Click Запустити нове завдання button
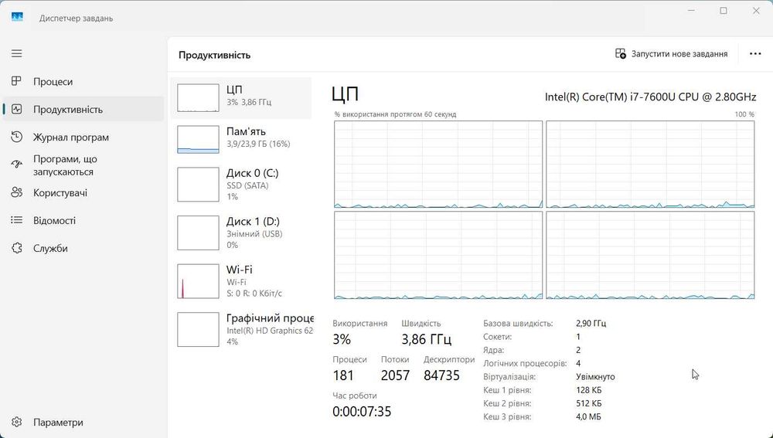 (672, 54)
